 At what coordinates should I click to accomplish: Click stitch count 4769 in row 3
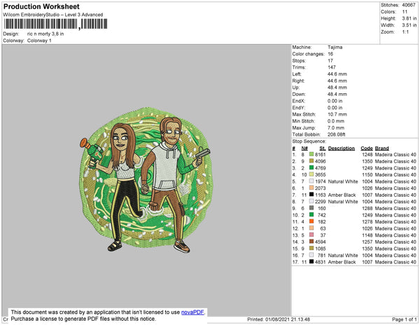(x=321, y=168)
